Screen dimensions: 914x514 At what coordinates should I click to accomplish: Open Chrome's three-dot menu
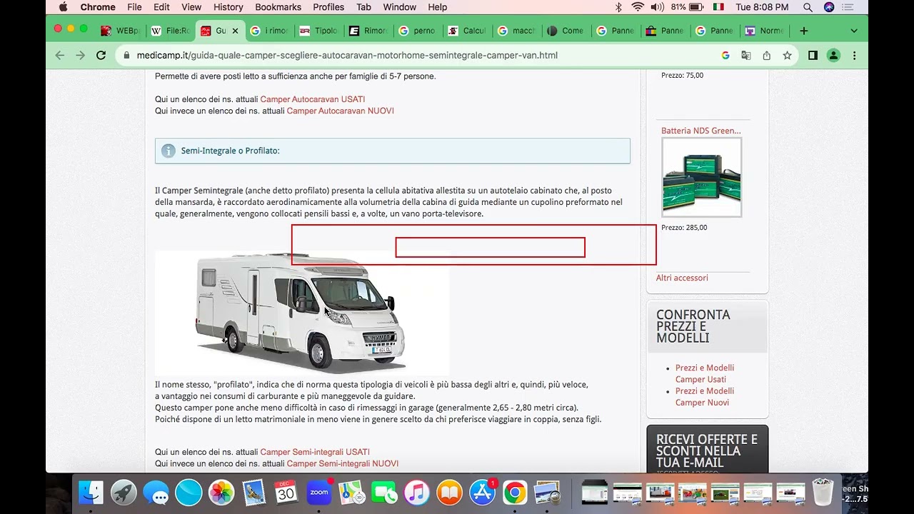coord(854,56)
